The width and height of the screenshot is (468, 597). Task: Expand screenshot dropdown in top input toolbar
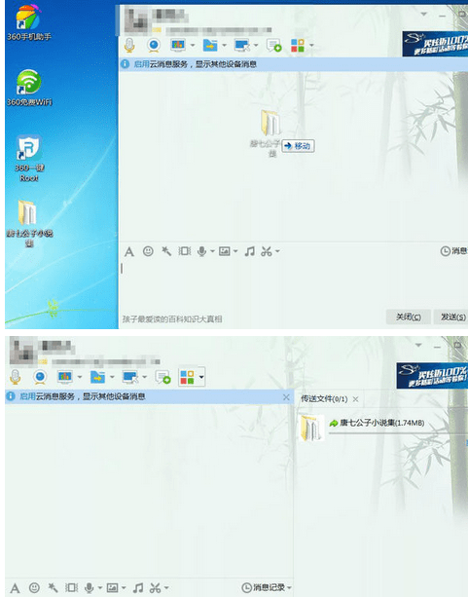[277, 251]
